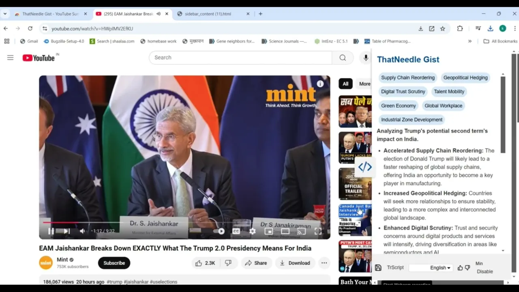Viewport: 519px width, 292px height.
Task: Open the All Bookmarks folder
Action: (500, 41)
